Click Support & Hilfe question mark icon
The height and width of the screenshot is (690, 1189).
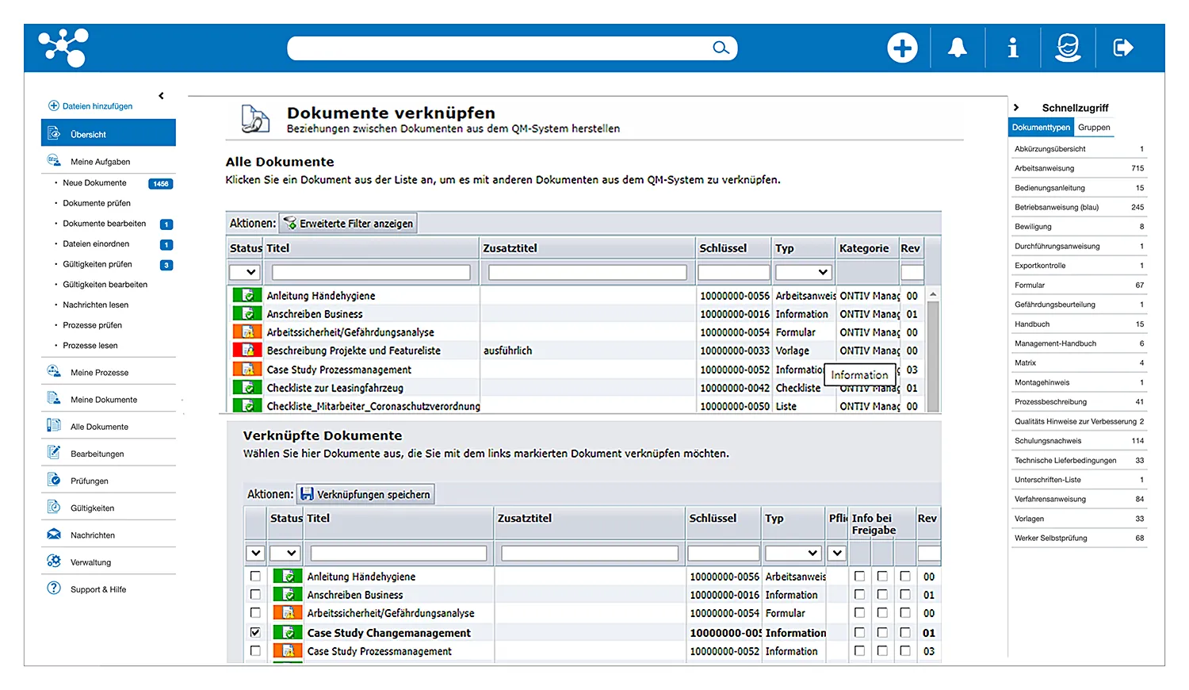(54, 588)
